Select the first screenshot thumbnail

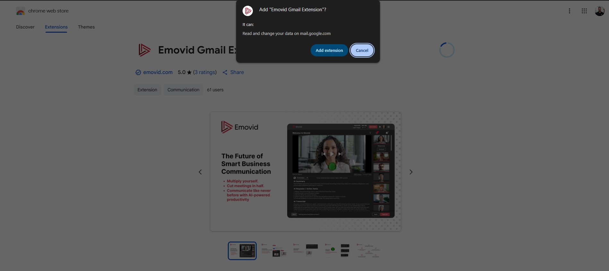click(x=242, y=251)
